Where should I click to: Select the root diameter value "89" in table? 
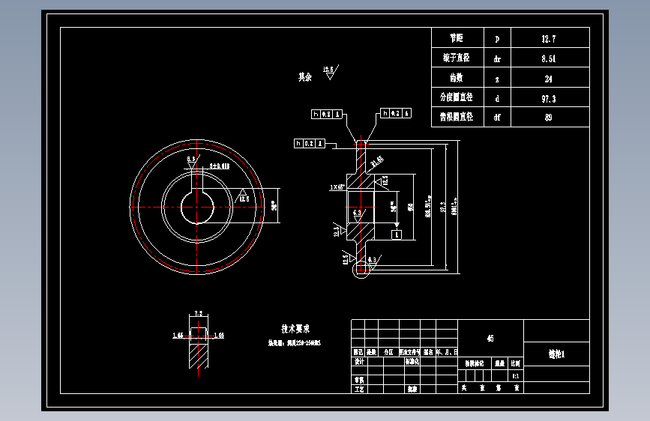tap(549, 118)
